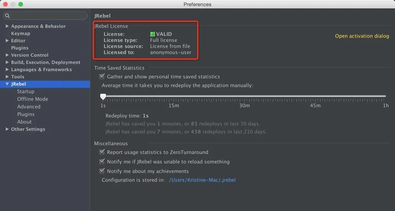This screenshot has height=211, width=395.
Task: Expand Languages & Frameworks arrow
Action: tap(7, 70)
